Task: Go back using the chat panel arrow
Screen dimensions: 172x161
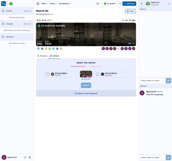Action: click(142, 4)
